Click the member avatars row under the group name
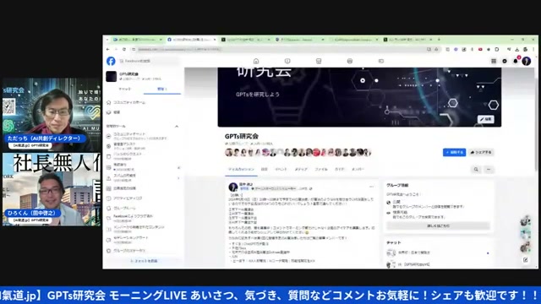541x304 pixels. point(298,152)
